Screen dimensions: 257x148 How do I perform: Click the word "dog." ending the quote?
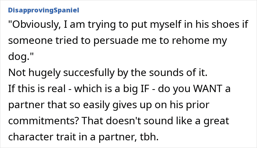(19, 56)
